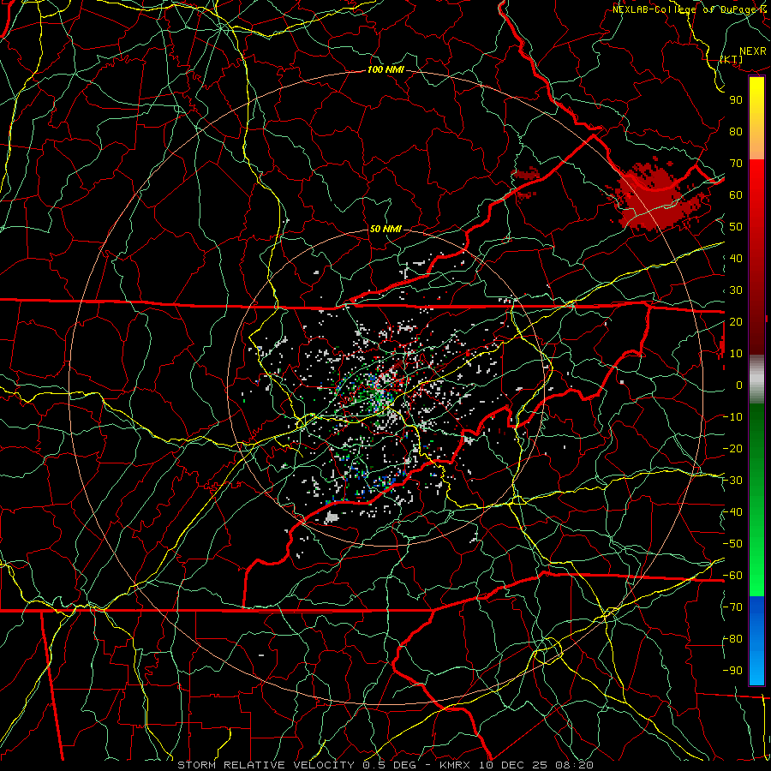771x771 pixels.
Task: Click the small red echo patch left of the large one
Action: coord(526,175)
